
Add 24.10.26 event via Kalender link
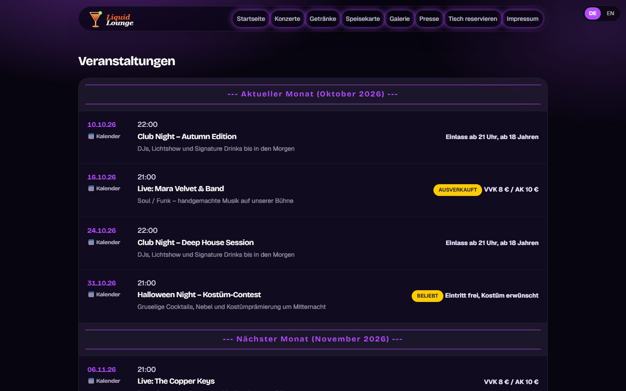[x=104, y=242]
